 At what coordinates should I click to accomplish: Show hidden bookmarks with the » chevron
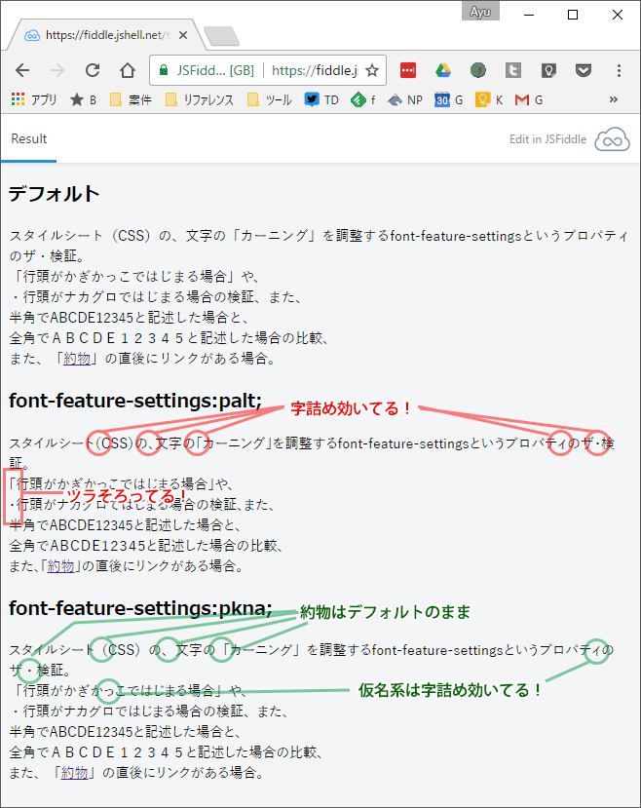[614, 99]
